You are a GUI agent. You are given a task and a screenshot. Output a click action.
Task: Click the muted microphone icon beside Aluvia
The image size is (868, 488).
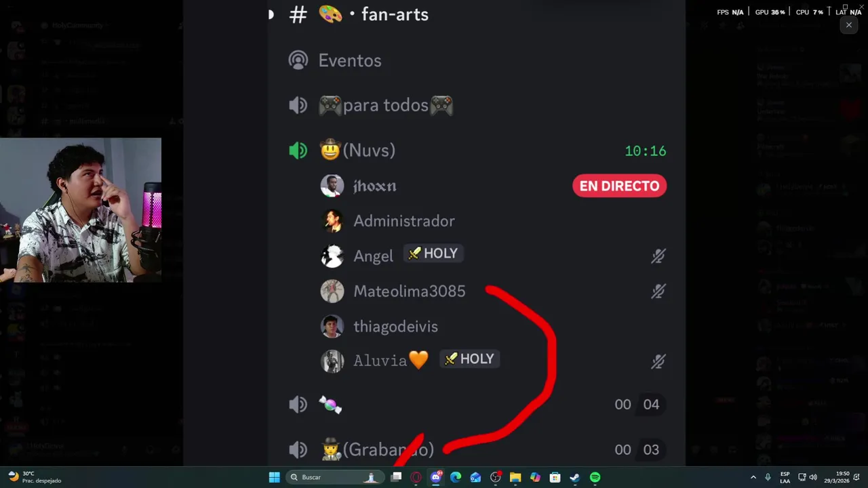[658, 362]
